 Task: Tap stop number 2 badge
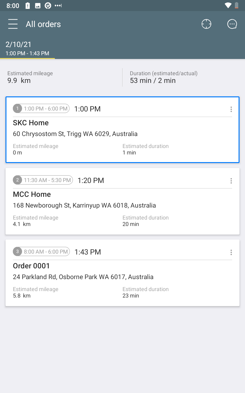coord(17,180)
